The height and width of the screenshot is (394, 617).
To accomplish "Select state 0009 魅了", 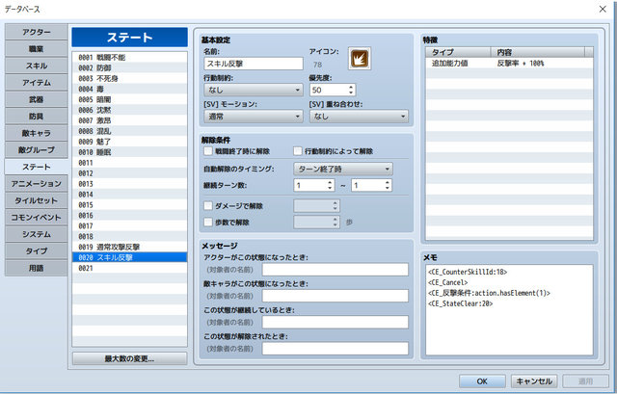I will click(x=129, y=142).
